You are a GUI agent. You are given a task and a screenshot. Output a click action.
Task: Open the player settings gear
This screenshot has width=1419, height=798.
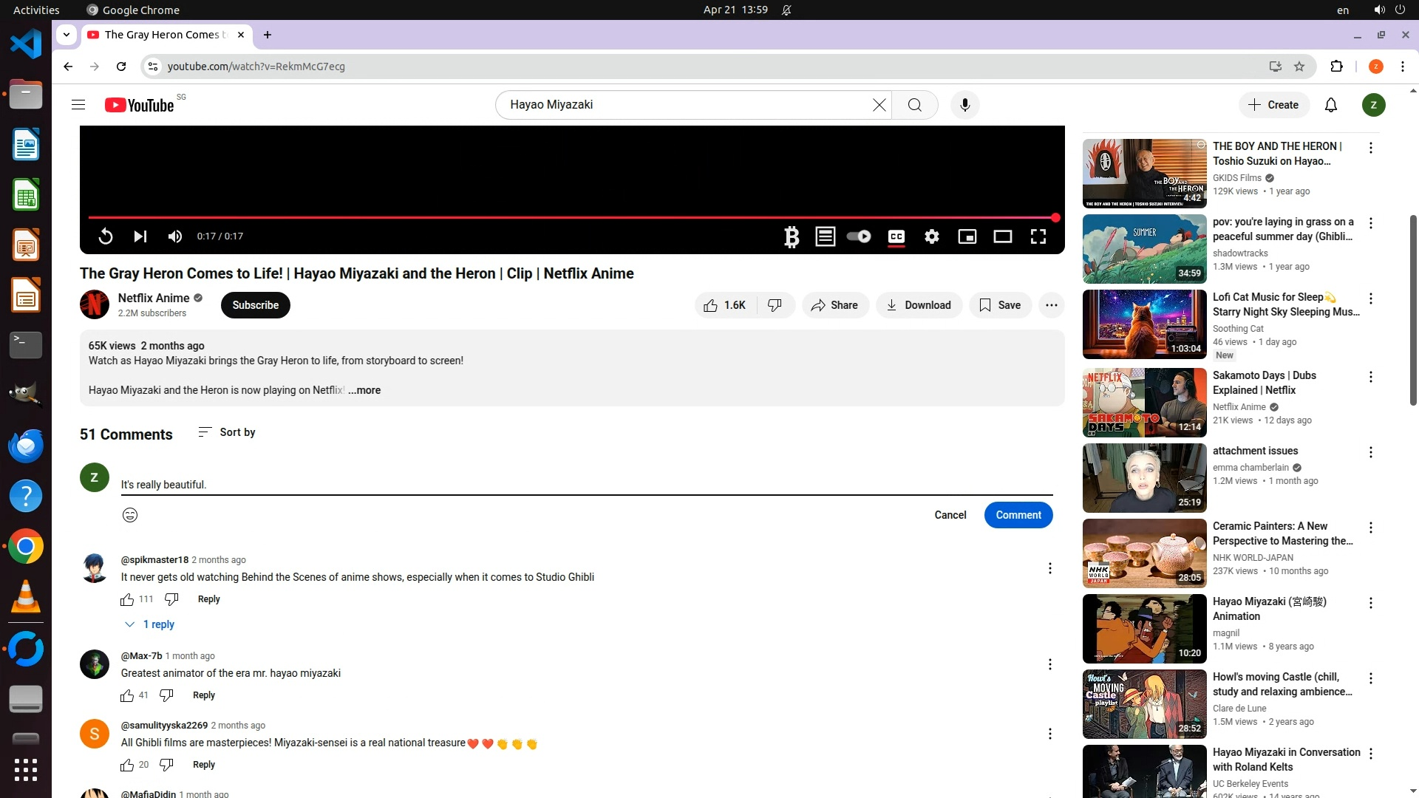tap(931, 236)
